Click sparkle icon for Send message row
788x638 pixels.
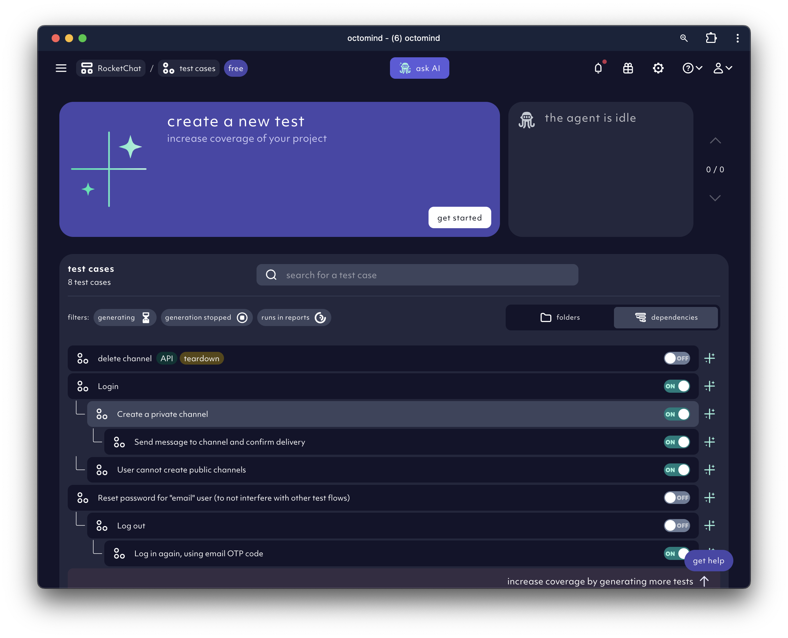710,442
